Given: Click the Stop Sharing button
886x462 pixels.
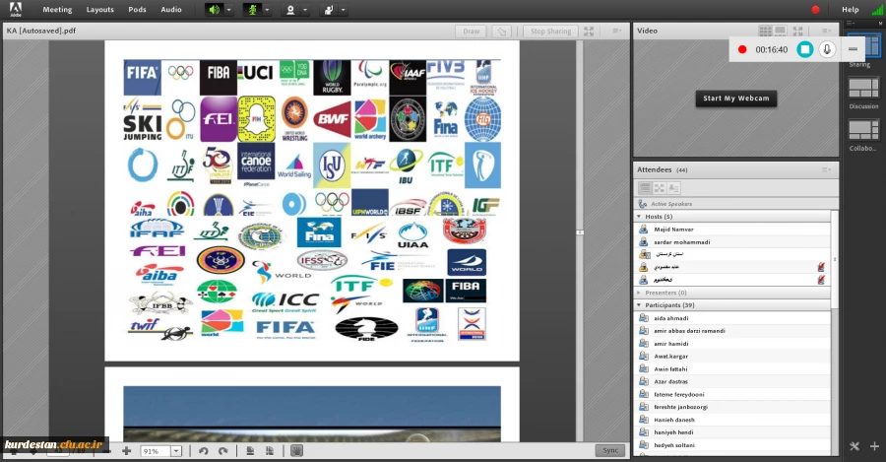Looking at the screenshot, I should pyautogui.click(x=550, y=32).
